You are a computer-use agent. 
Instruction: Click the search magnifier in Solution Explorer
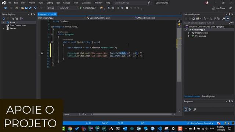(x=231, y=23)
